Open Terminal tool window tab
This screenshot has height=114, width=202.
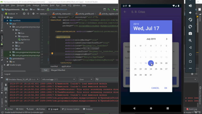click(88, 109)
